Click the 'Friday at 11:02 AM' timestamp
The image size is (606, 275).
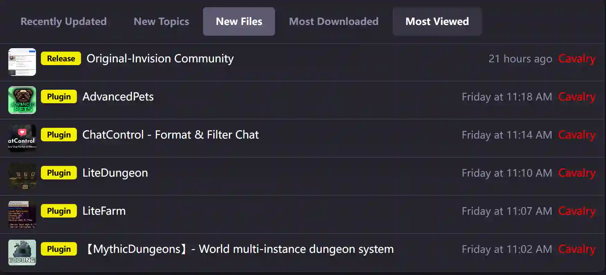click(507, 249)
